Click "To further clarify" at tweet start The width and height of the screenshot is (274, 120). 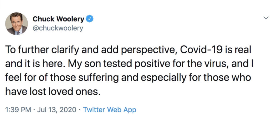(36, 51)
